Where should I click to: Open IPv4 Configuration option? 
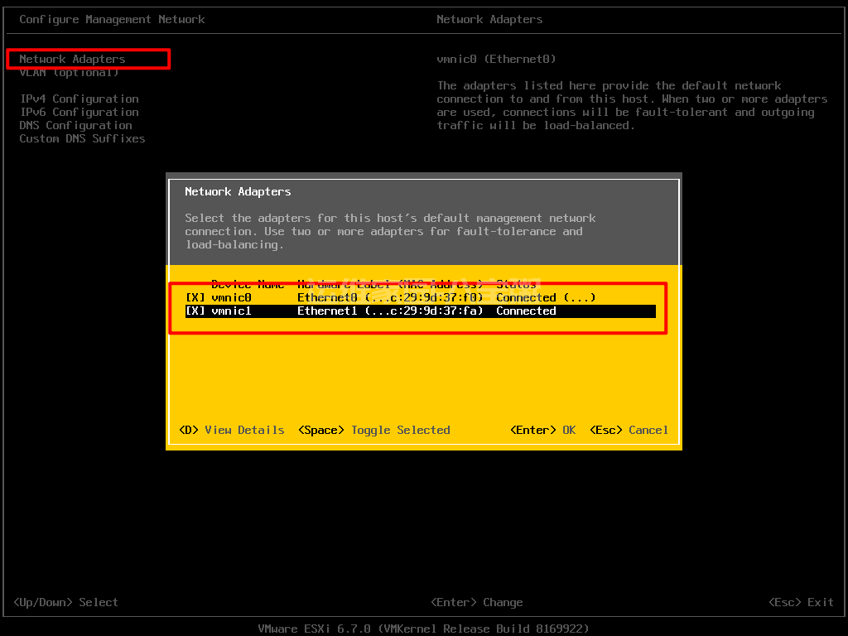click(x=79, y=99)
